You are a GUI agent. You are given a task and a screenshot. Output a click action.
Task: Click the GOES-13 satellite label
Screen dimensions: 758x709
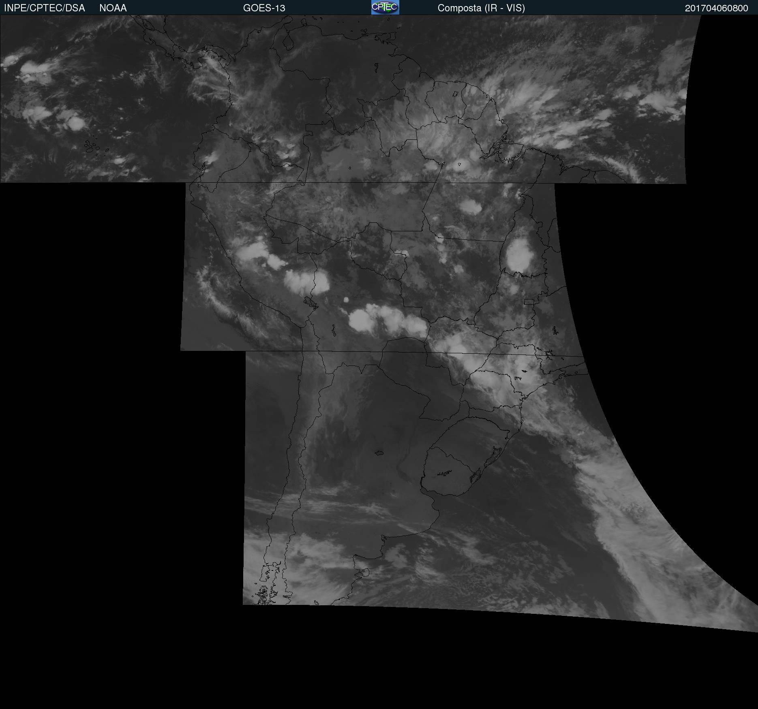click(264, 8)
